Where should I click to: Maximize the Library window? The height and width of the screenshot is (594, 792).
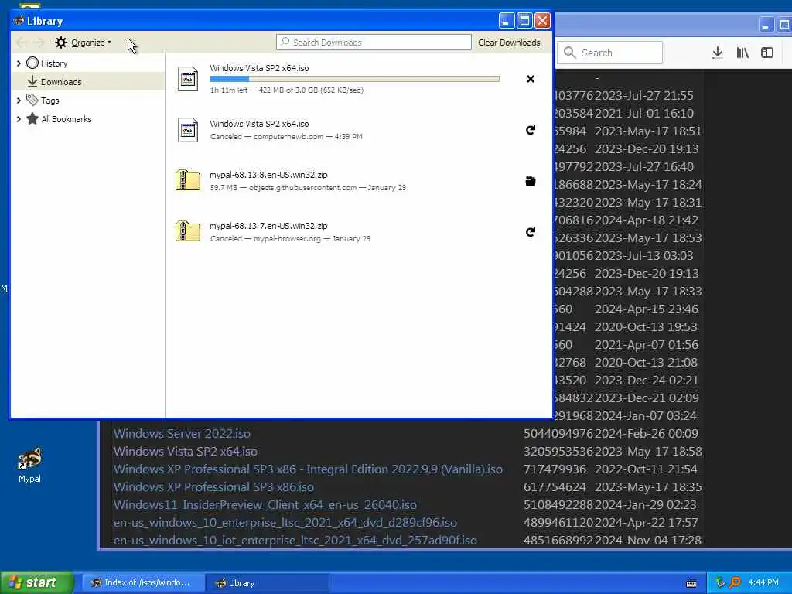524,21
